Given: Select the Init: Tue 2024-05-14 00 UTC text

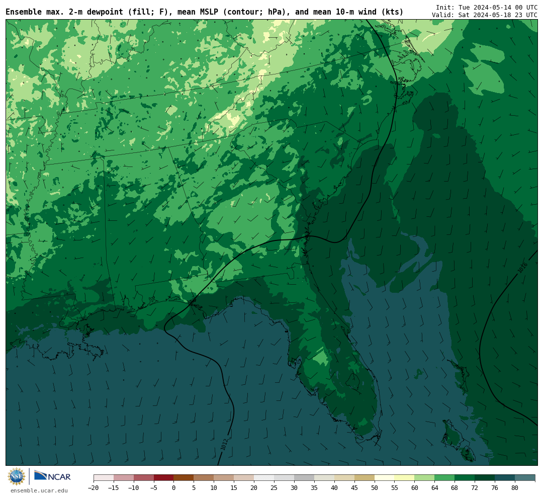Looking at the screenshot, I should (487, 7).
